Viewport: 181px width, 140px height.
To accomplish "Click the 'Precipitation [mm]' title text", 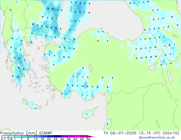I will 19,133.
